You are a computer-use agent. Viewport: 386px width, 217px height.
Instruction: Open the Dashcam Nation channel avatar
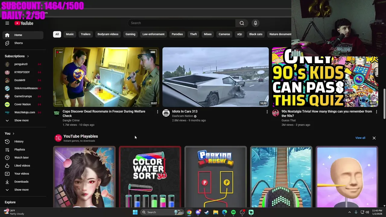(x=166, y=113)
